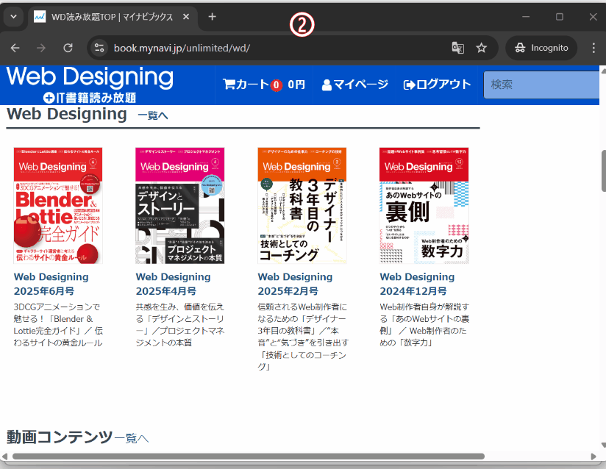This screenshot has height=469, width=606.
Task: Open Web Designing 一覧へ link
Action: (x=153, y=115)
